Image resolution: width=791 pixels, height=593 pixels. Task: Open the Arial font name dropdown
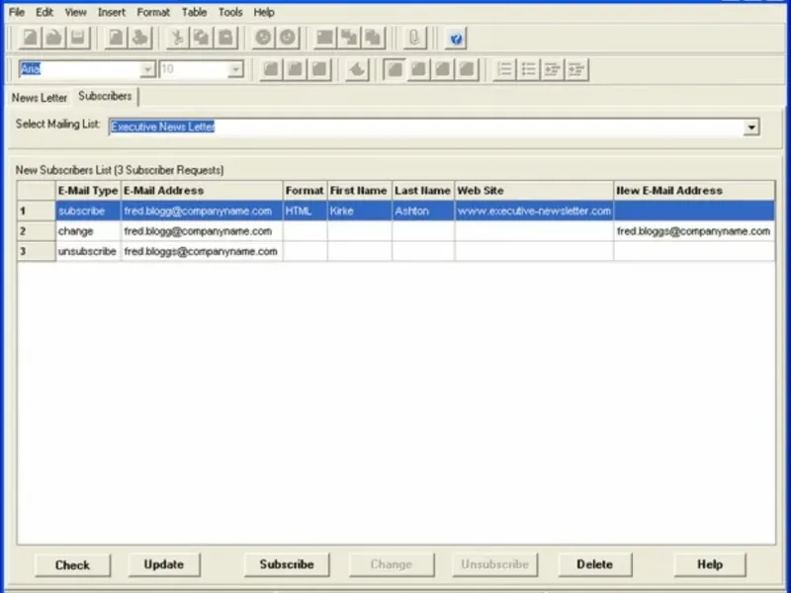(x=147, y=69)
